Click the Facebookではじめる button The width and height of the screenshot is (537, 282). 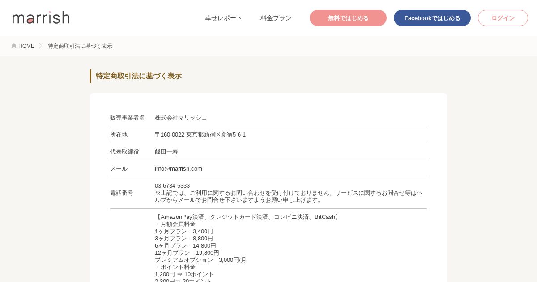[432, 18]
